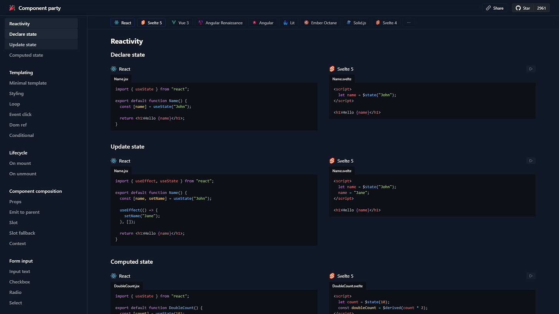This screenshot has width=559, height=314.
Task: Select the DoubleCount.svelte tab
Action: [x=347, y=286]
